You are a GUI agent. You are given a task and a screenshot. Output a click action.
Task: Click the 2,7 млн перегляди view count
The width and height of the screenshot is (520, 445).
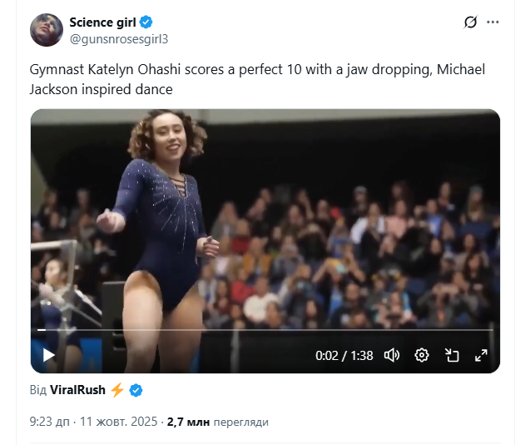click(x=218, y=422)
